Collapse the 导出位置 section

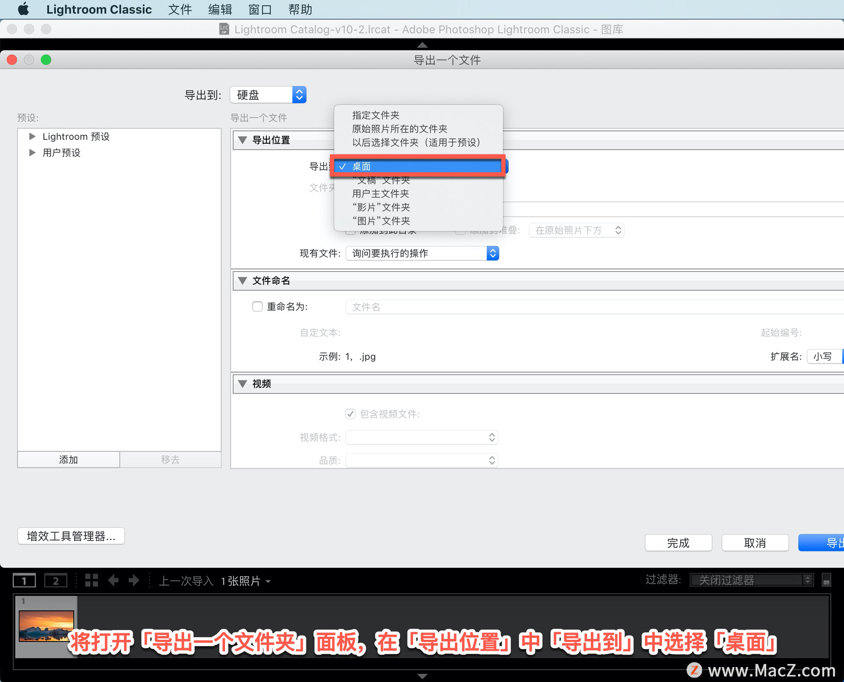(242, 140)
